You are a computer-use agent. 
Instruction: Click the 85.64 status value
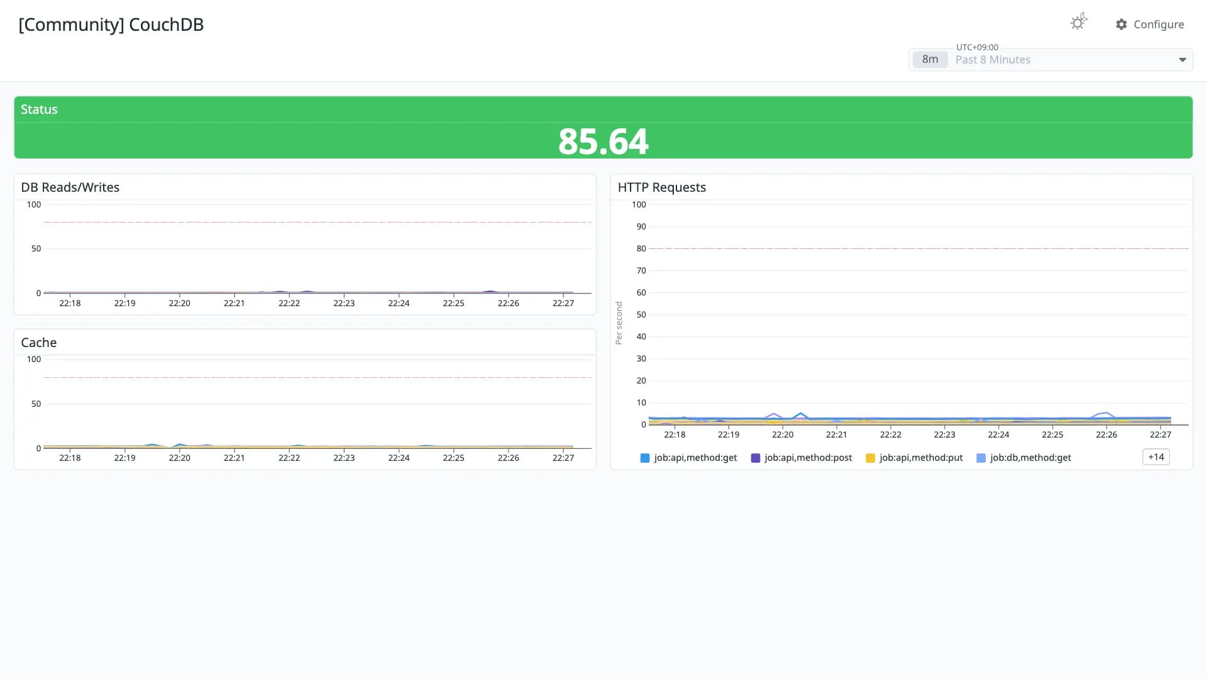(x=603, y=141)
